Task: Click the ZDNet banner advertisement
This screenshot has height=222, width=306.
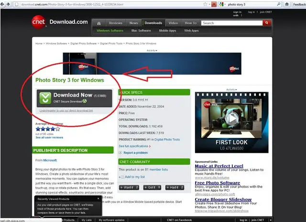Action: 152,63
